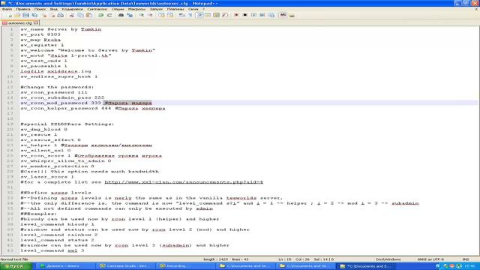Create a new document via toolbar

tap(9, 15)
